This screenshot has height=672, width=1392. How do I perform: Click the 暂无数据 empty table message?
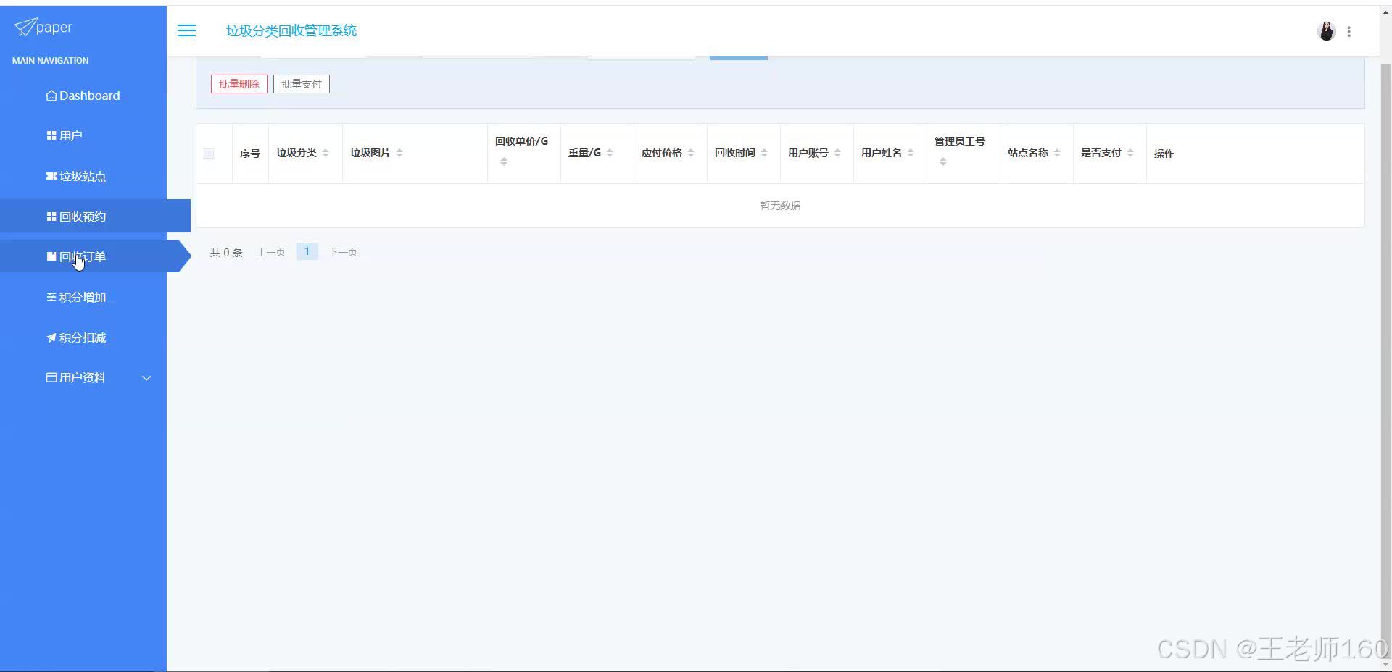point(780,206)
